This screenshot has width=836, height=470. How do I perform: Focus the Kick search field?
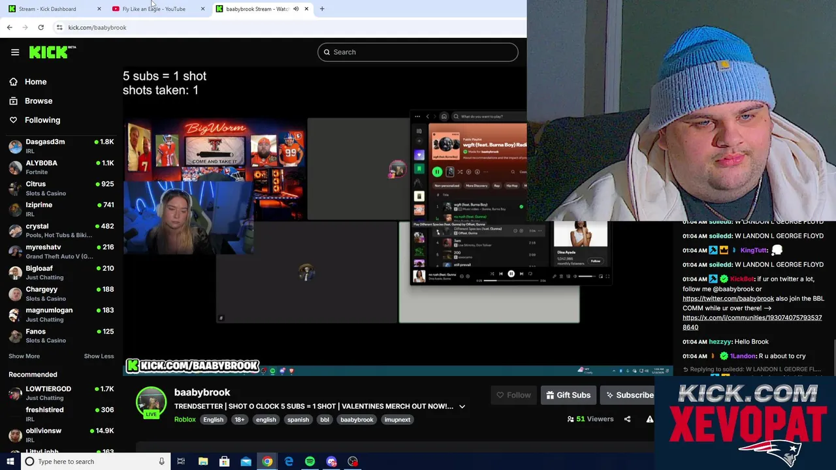tap(417, 52)
